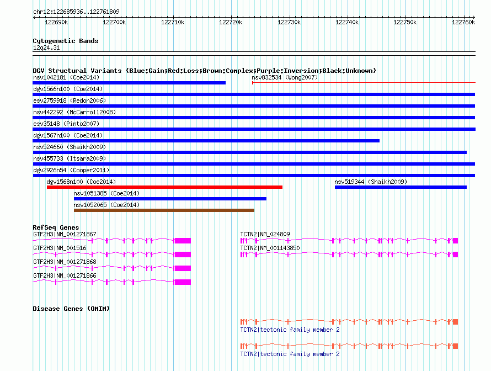The image size is (491, 371).
Task: Select the Cytogenetic Bands track title
Action: tap(66, 41)
